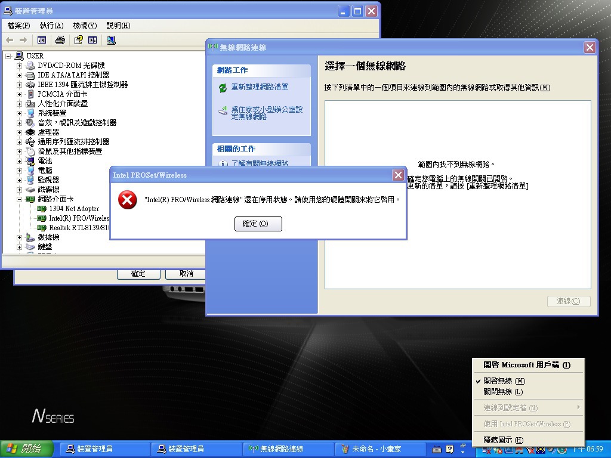Click the help question mark icon in language bar
Viewport: 611px width, 458px height.
450,450
